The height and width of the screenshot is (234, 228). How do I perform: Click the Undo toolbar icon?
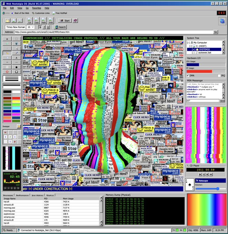click(51, 20)
